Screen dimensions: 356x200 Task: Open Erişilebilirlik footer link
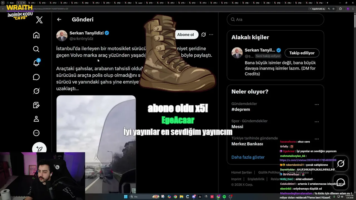pyautogui.click(x=256, y=179)
